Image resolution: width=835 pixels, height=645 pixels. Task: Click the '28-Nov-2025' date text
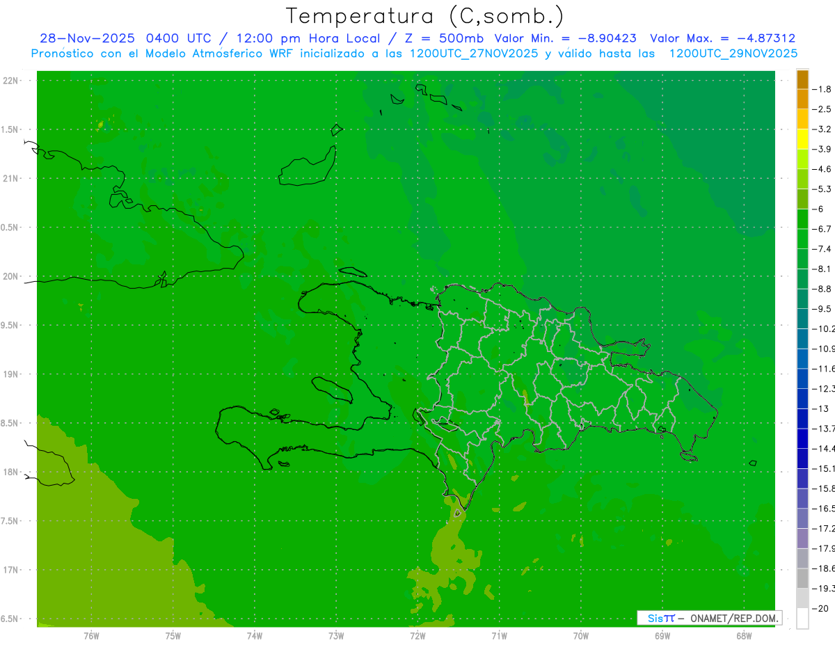[x=87, y=38]
